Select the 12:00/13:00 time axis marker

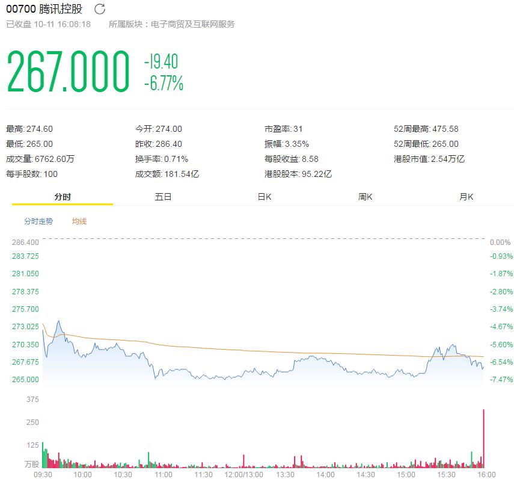click(244, 474)
